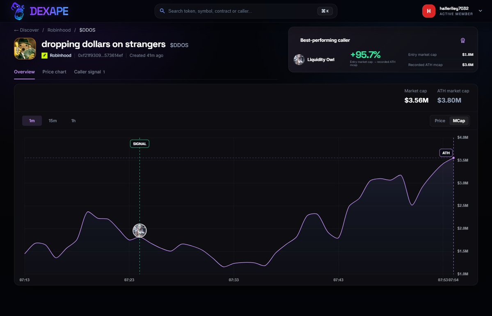Select the 15m timeframe

coord(53,120)
